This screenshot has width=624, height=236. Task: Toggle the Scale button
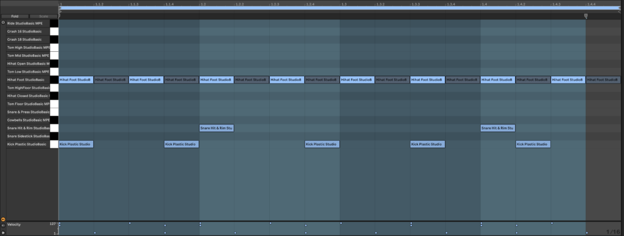pyautogui.click(x=44, y=16)
